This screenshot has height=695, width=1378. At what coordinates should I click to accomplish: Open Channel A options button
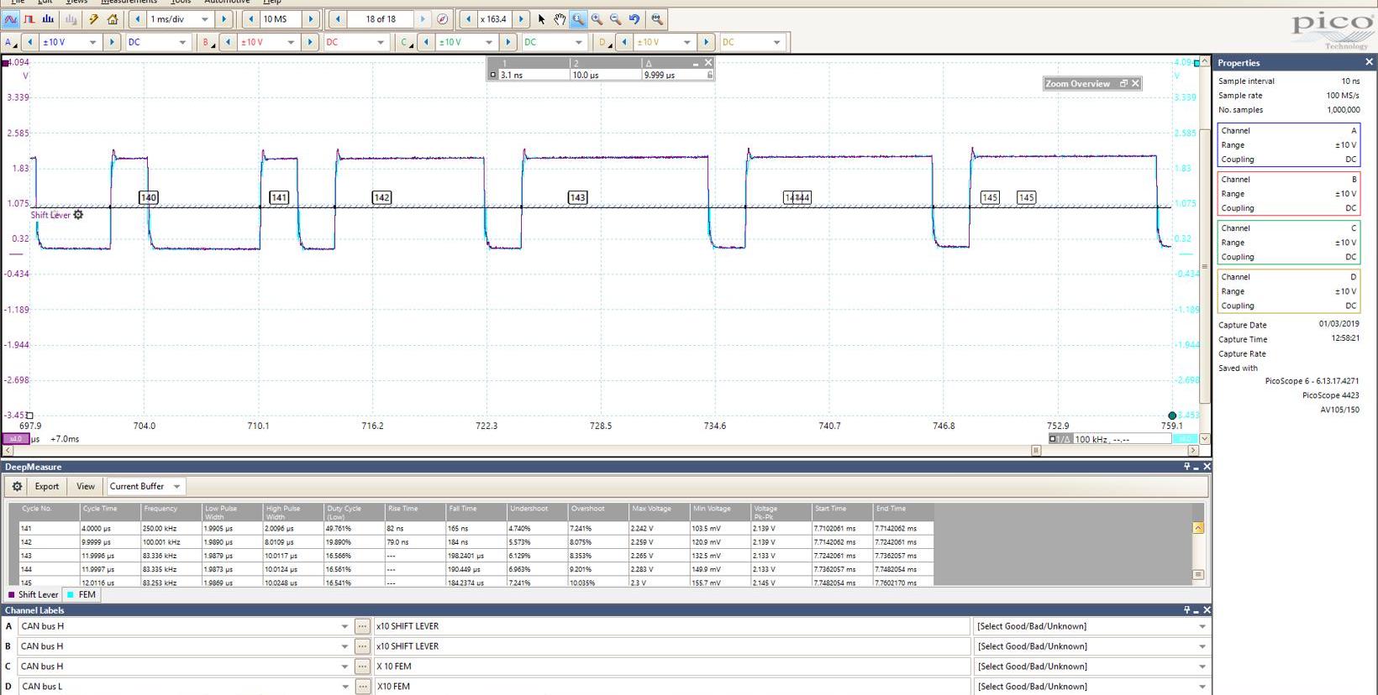[x=11, y=42]
